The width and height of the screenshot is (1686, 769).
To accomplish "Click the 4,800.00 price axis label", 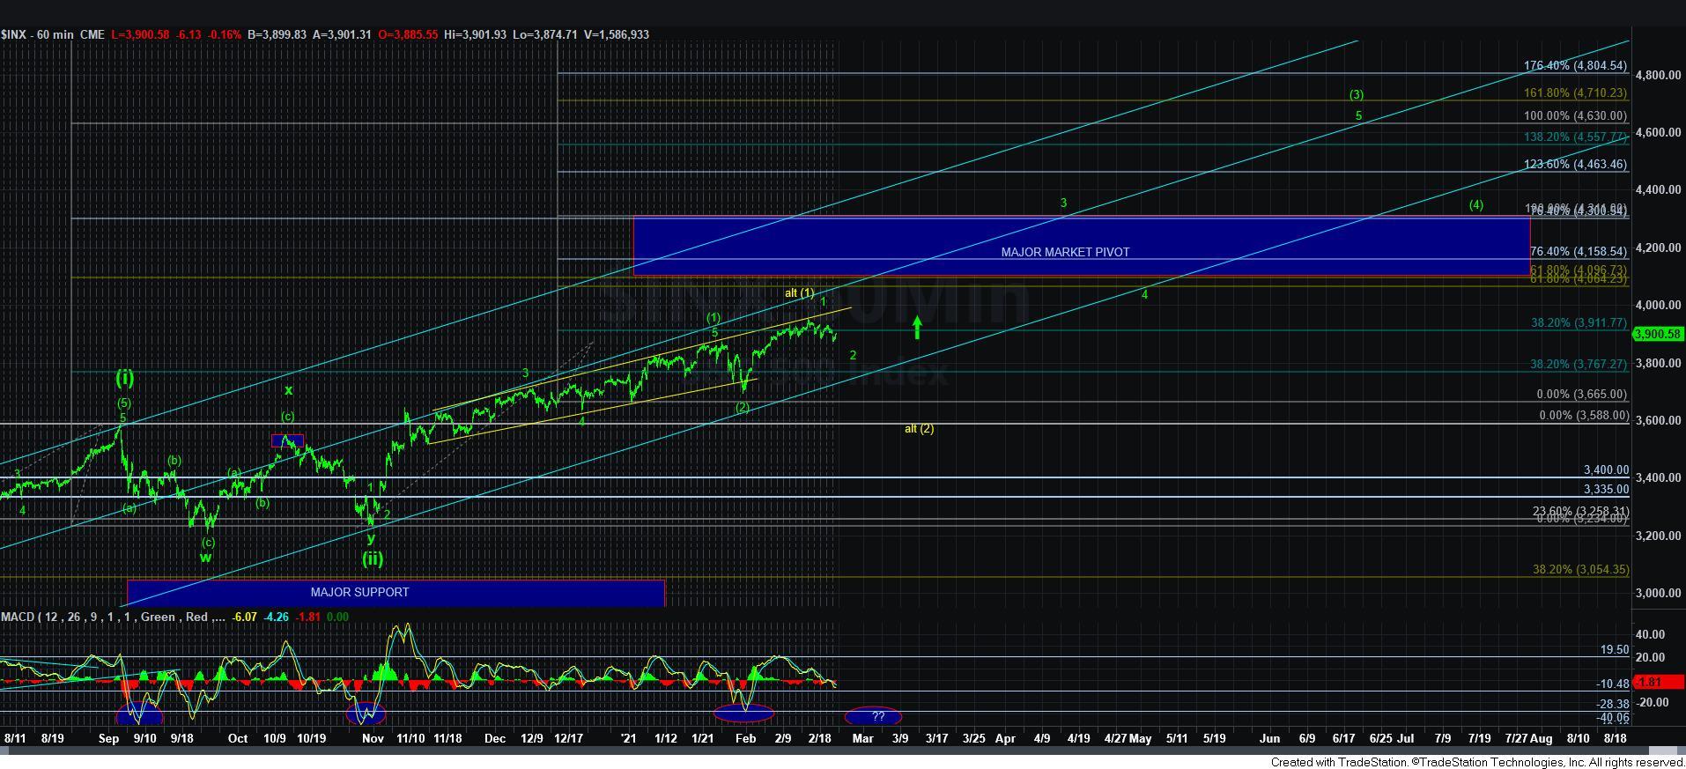I will point(1656,75).
